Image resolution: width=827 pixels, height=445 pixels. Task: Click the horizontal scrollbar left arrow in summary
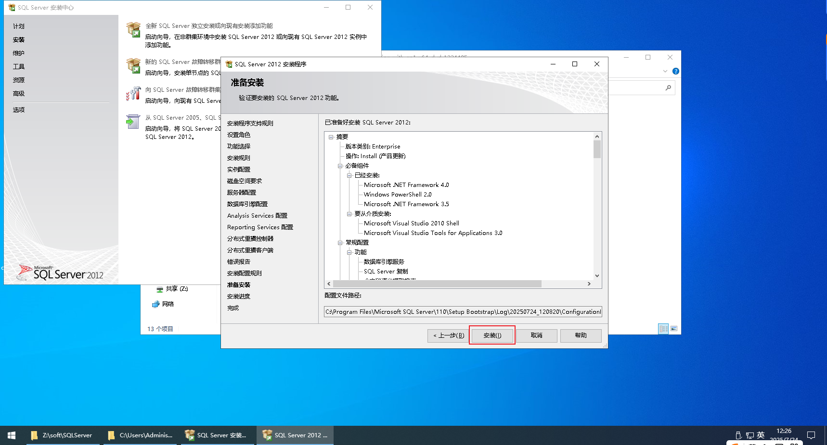pos(329,284)
